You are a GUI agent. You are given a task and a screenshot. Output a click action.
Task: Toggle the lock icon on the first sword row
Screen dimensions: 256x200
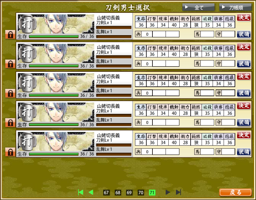pyautogui.click(x=10, y=35)
